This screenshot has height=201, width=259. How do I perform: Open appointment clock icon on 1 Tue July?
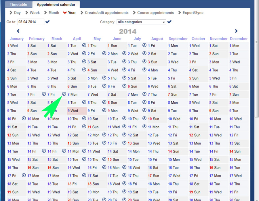[x=144, y=45]
